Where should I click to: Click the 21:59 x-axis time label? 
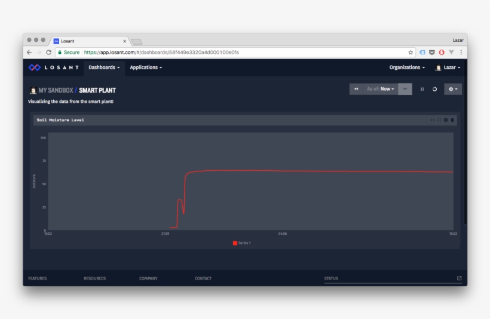click(x=165, y=234)
